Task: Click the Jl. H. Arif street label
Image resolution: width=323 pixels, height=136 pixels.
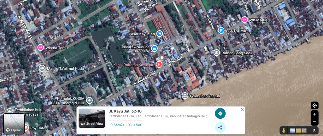Action: 175,61
